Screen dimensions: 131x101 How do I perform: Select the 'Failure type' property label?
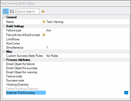[14, 30]
